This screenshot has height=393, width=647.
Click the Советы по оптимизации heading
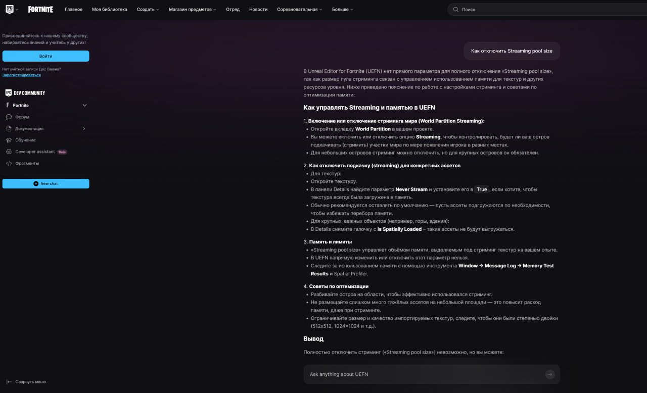click(x=339, y=286)
